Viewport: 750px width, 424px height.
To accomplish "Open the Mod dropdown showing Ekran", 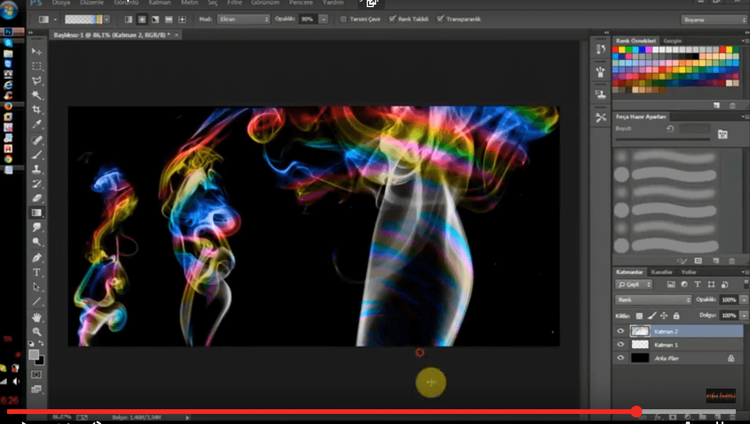I will point(243,20).
